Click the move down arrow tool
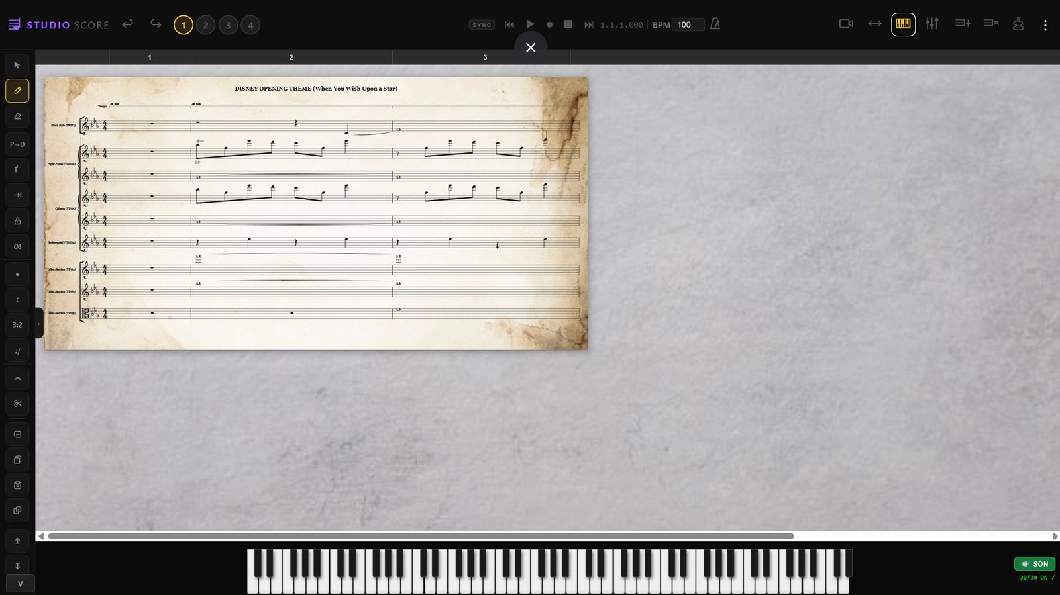The height and width of the screenshot is (595, 1060). pyautogui.click(x=17, y=566)
